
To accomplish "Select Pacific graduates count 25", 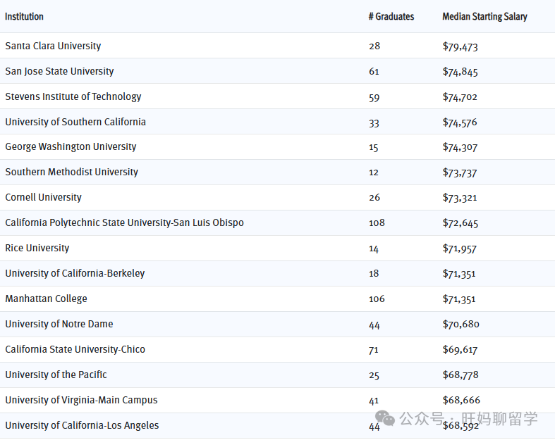I will point(374,375).
